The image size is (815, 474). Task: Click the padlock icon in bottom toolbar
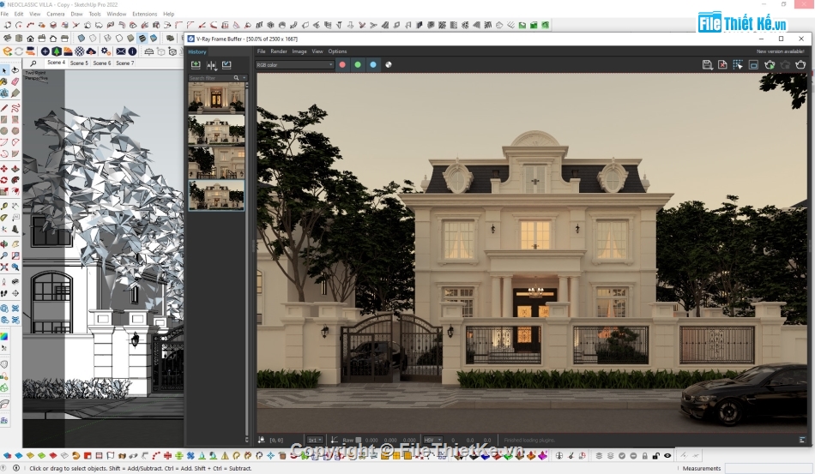click(644, 456)
